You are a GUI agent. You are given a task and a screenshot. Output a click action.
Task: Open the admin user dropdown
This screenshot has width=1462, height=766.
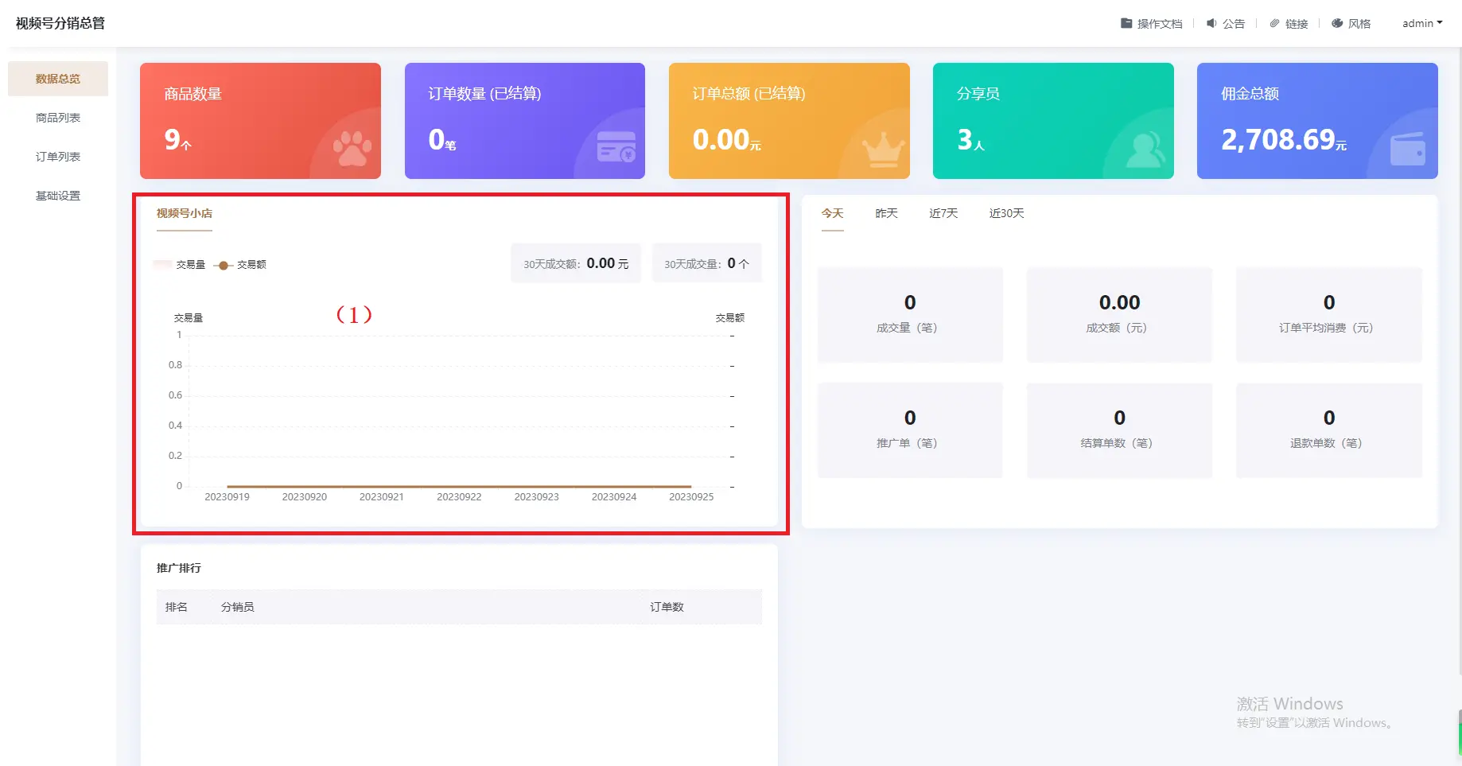[x=1421, y=23]
